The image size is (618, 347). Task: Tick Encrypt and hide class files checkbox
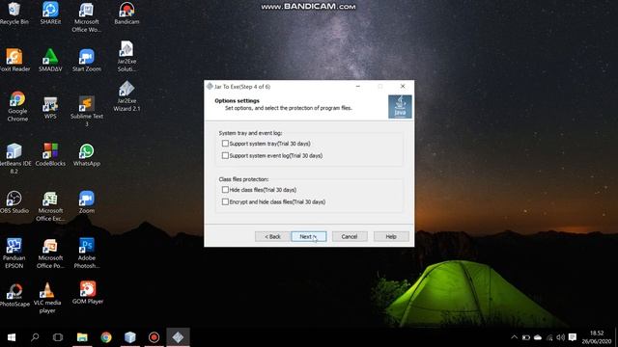[x=225, y=201]
